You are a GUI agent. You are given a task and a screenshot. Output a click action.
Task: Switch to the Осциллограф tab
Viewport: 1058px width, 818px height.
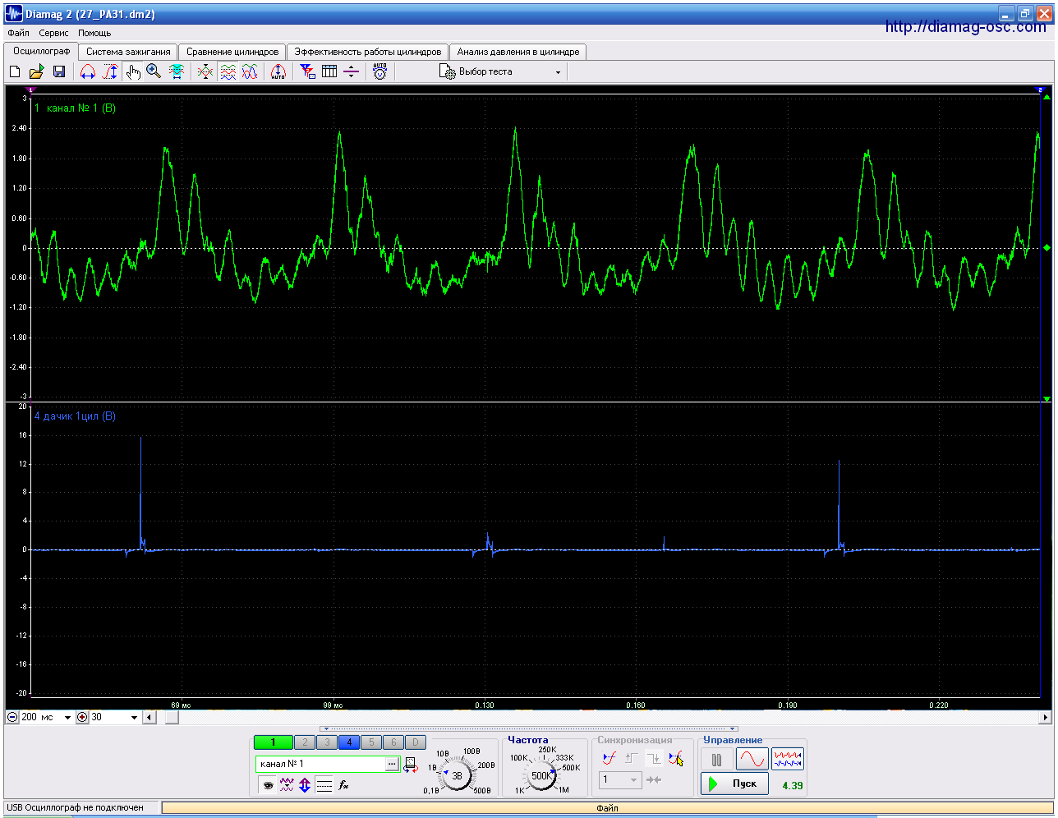tap(41, 51)
